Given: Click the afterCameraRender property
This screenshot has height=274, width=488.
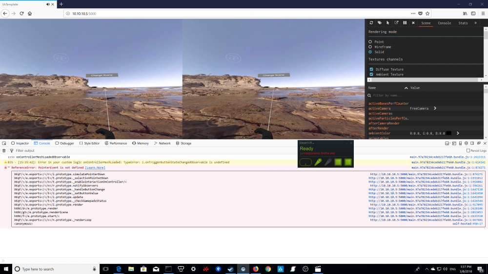Looking at the screenshot, I should pyautogui.click(x=384, y=123).
